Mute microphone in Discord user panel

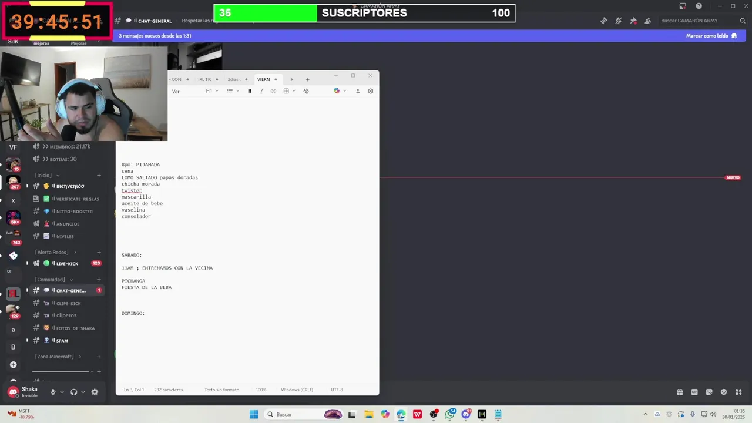(53, 392)
